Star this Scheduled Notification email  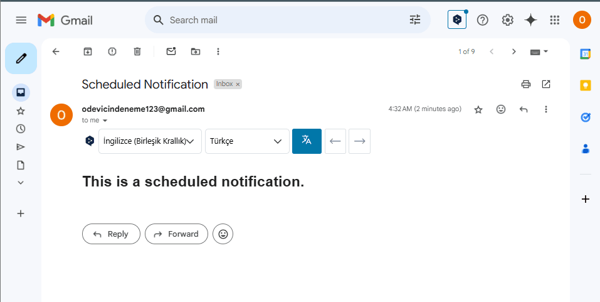478,109
